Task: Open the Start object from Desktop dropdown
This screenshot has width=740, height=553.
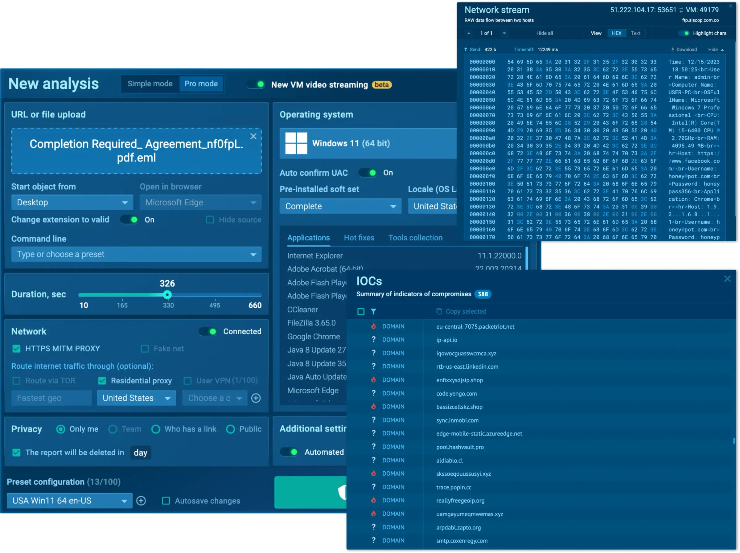Action: 72,203
